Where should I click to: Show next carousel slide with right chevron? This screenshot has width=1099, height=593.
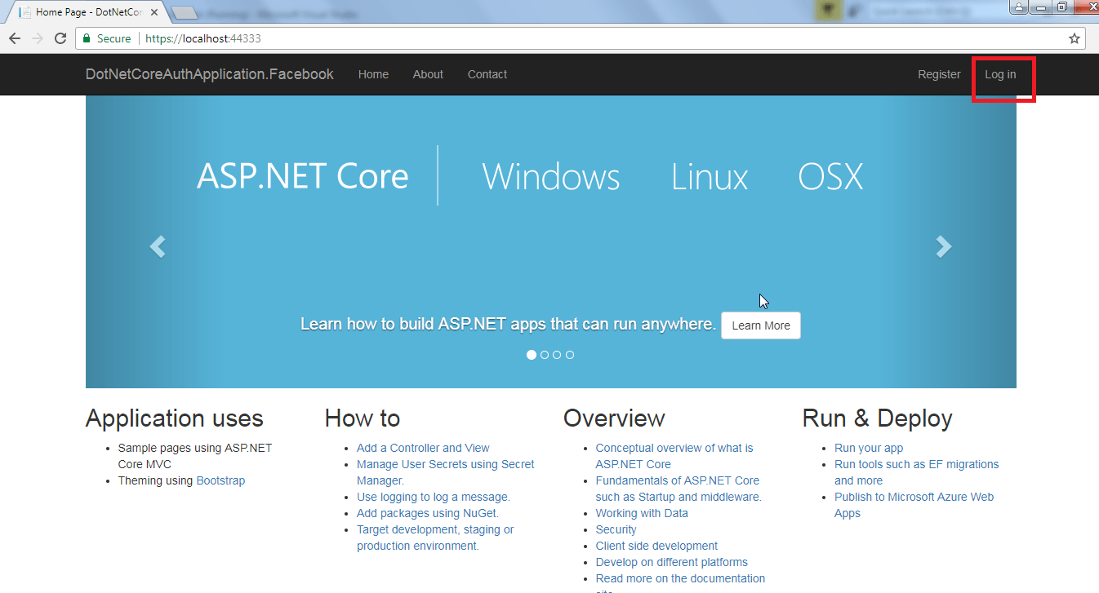click(x=944, y=246)
